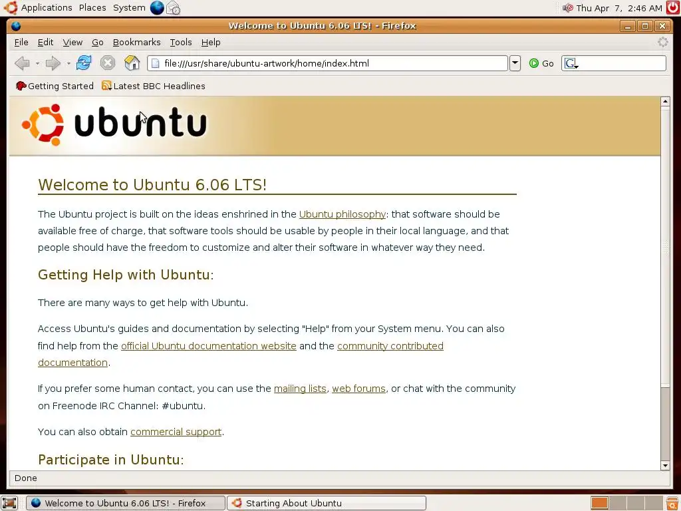Click the volume speaker icon in the panel
Image resolution: width=681 pixels, height=511 pixels.
[x=568, y=8]
